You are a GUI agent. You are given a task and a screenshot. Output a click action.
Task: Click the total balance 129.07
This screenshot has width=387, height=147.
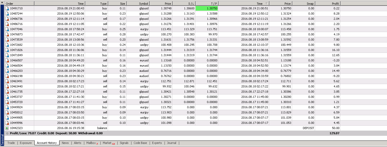point(335,133)
